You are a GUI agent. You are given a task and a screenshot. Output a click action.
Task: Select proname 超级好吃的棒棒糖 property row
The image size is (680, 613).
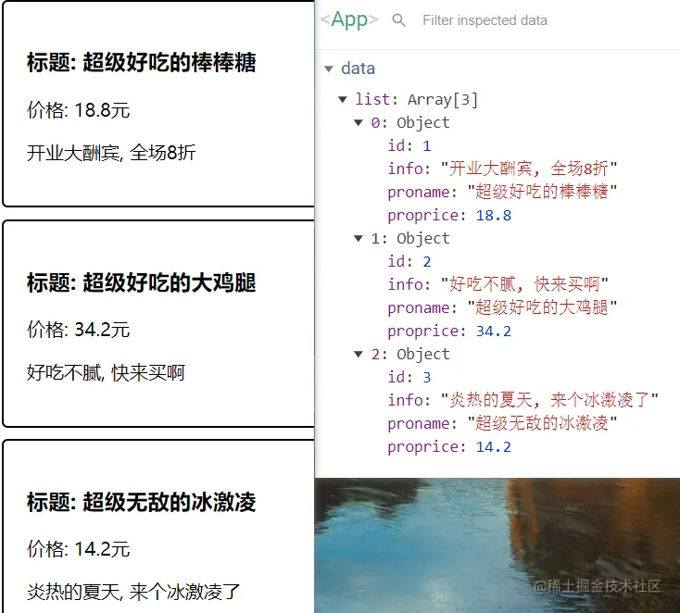[x=502, y=192]
